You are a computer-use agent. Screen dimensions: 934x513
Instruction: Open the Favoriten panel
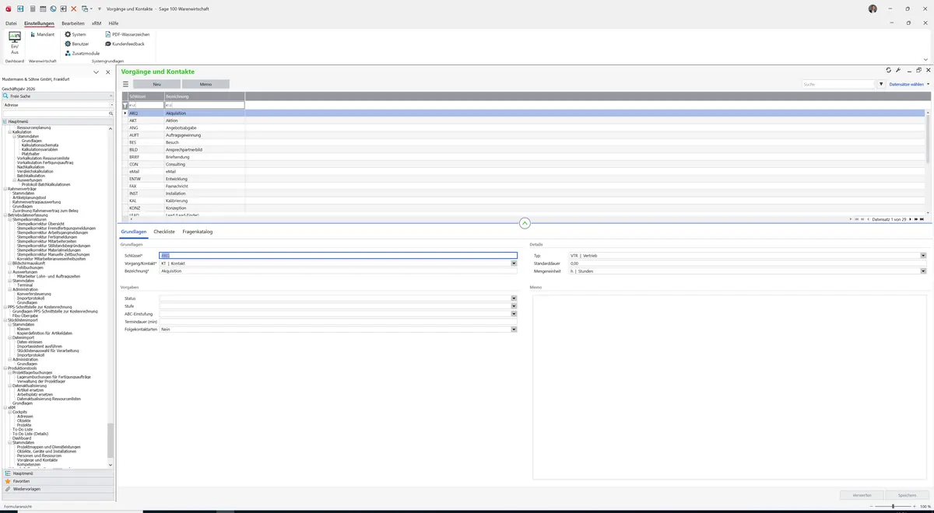[58, 481]
